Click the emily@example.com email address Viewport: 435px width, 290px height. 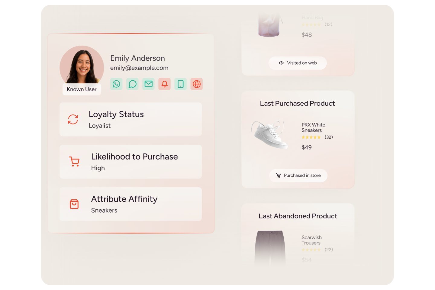tap(139, 68)
